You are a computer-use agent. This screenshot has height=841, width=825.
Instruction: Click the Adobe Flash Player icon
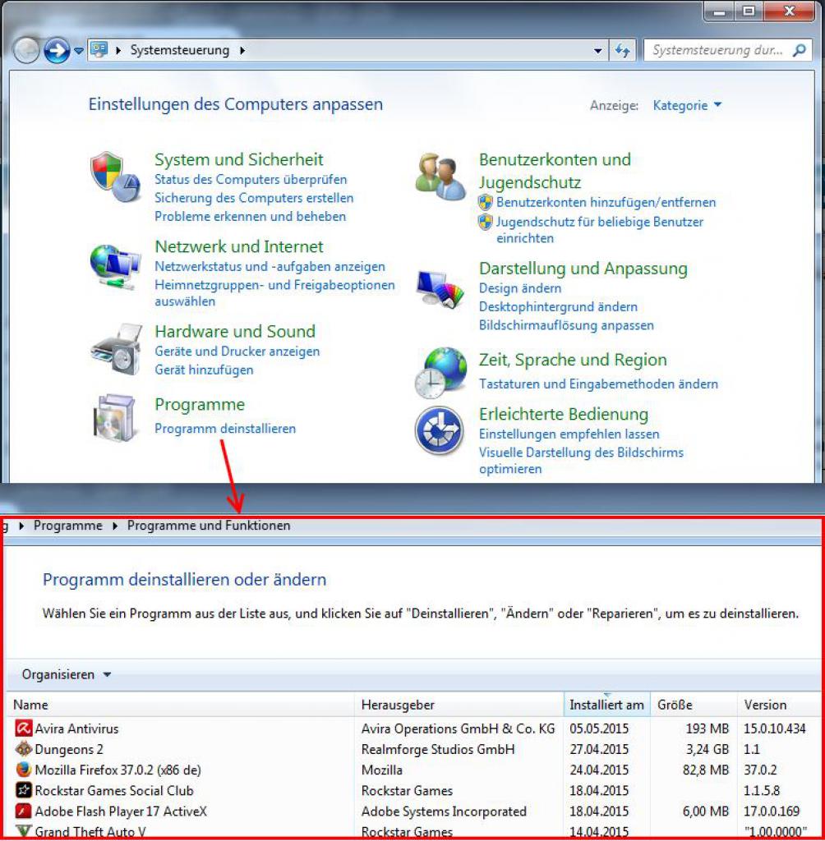click(x=23, y=811)
